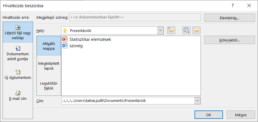This screenshot has width=258, height=122.
Task: Select E-mail cím link option
Action: (x=18, y=96)
